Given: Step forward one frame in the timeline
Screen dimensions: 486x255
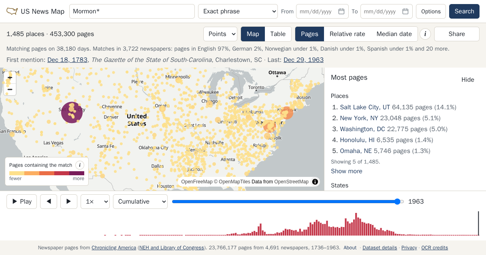Looking at the screenshot, I should 69,202.
